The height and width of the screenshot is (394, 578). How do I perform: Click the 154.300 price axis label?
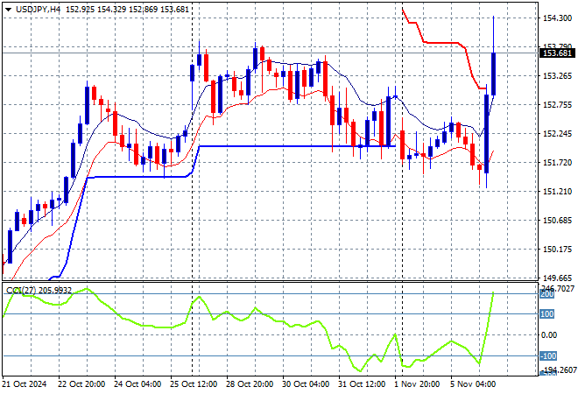(557, 18)
